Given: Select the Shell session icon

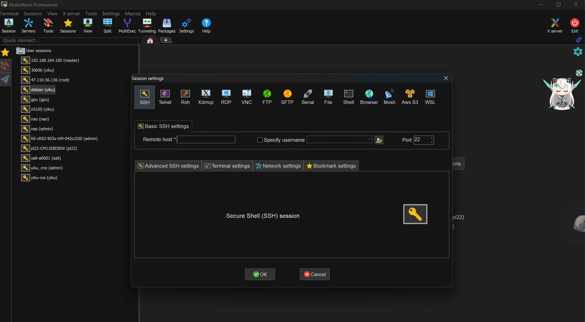Looking at the screenshot, I should 349,97.
